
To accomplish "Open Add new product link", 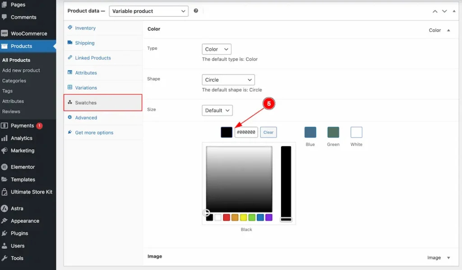I will [x=21, y=70].
